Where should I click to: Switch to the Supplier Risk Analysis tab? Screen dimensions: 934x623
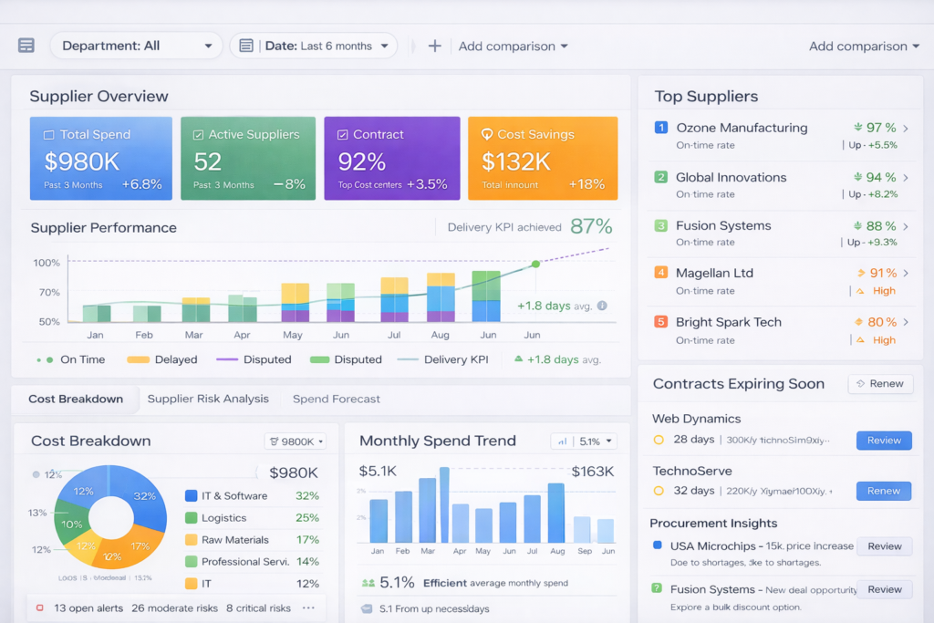(208, 399)
